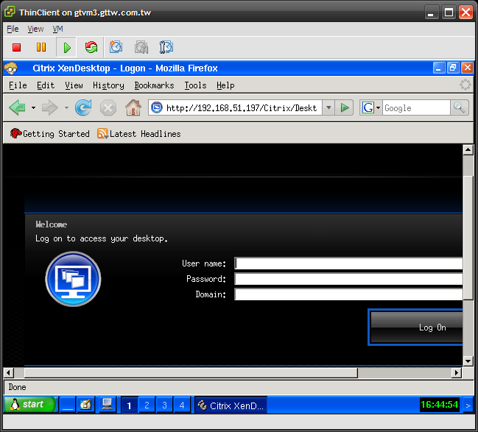Open Firefox Help menu

point(225,85)
